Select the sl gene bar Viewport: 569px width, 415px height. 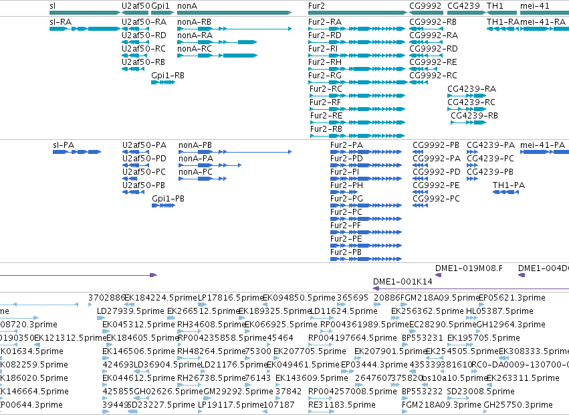[x=85, y=13]
